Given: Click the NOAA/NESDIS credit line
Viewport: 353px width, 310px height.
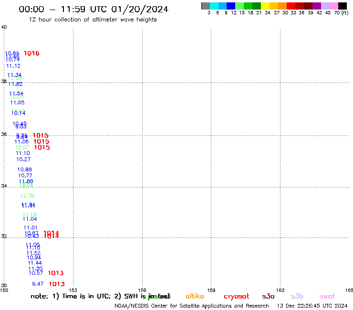Looking at the screenshot, I should (192, 306).
